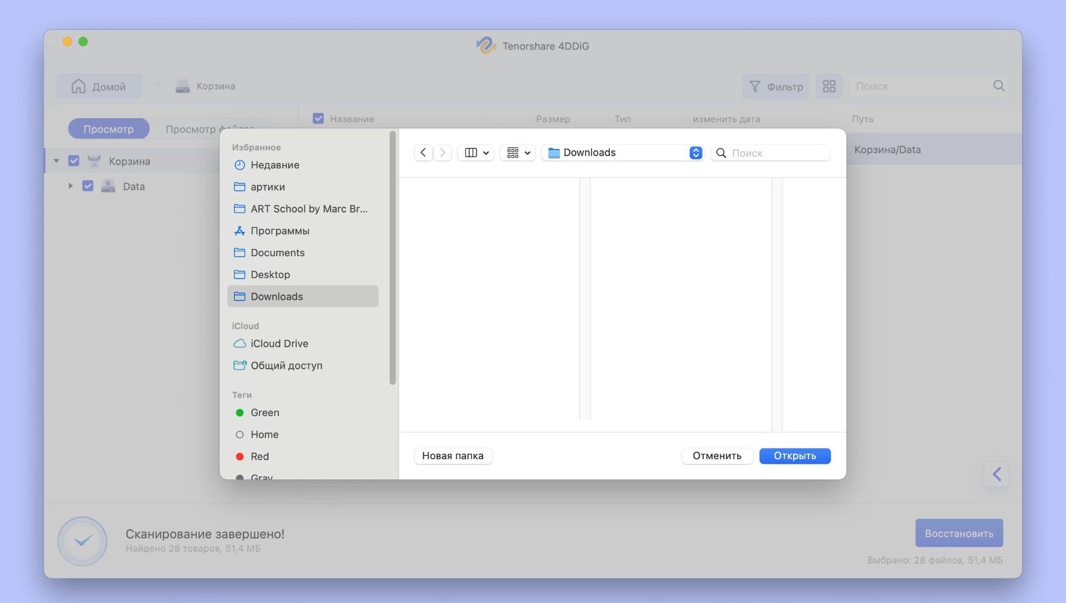Toggle the Название select-all checkbox

318,119
